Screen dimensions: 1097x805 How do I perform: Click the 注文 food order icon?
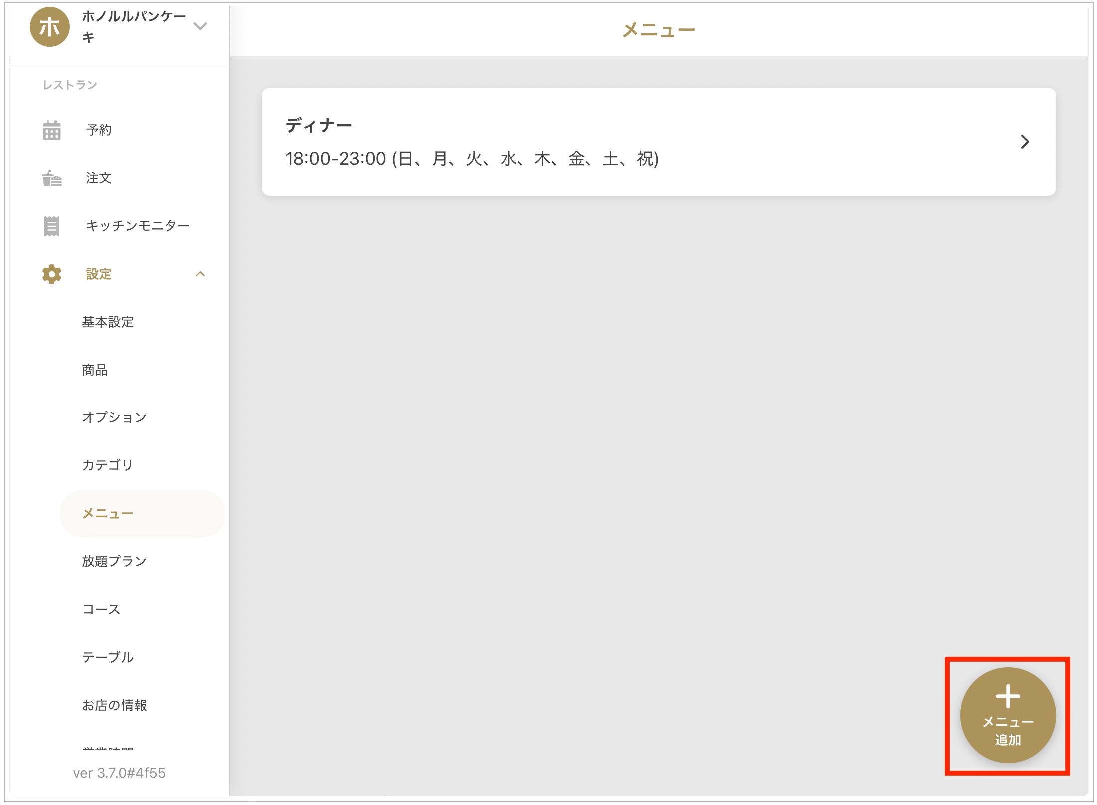point(52,178)
